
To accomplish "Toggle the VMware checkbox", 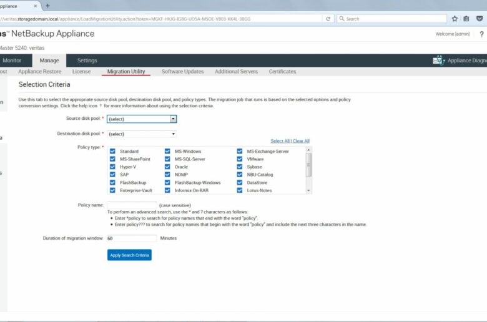I will coord(240,159).
